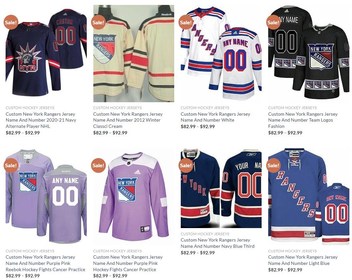352x280 pixels.
Task: View the black Team Logos Fashion jersey image
Action: (x=309, y=54)
